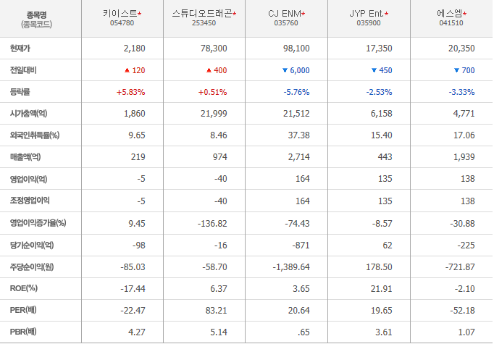
Task: Click revenue value 2,714
Action: coord(299,157)
